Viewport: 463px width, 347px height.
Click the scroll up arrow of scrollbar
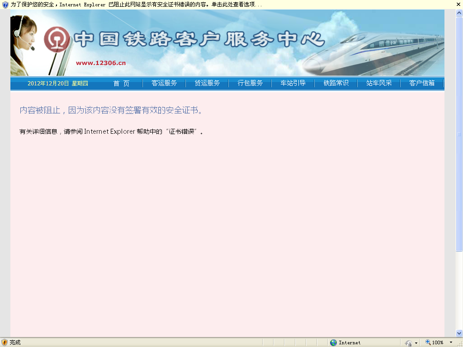pyautogui.click(x=459, y=13)
